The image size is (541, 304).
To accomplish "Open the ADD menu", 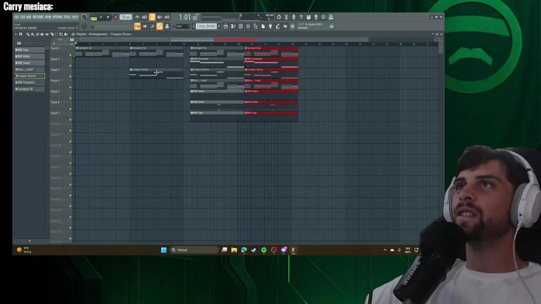I will (29, 17).
